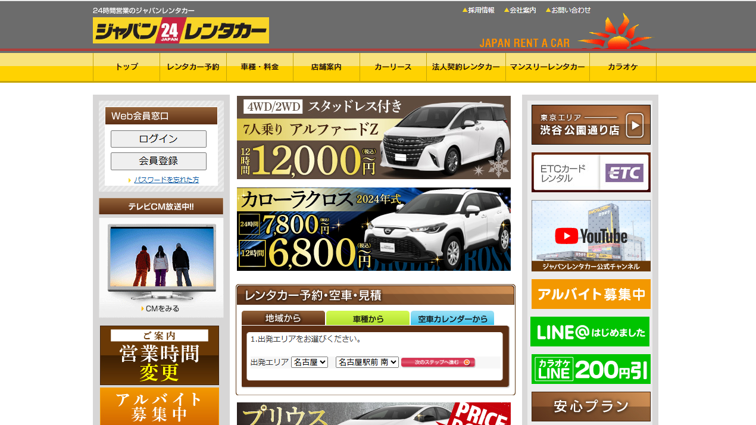Switch to the 車種から tab
The height and width of the screenshot is (425, 756).
click(368, 318)
